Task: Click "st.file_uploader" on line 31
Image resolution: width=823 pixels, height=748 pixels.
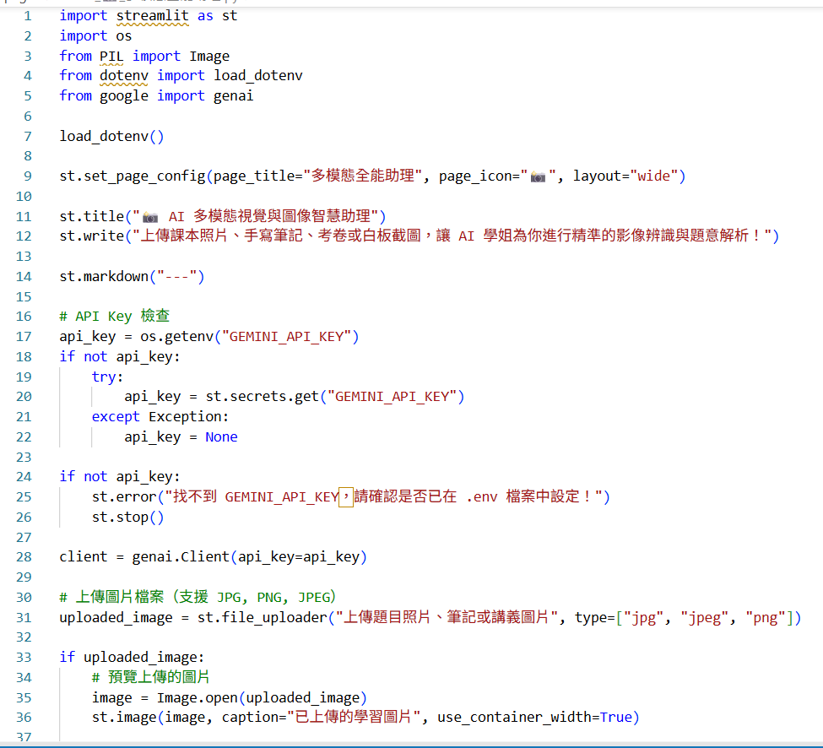Action: pyautogui.click(x=263, y=617)
